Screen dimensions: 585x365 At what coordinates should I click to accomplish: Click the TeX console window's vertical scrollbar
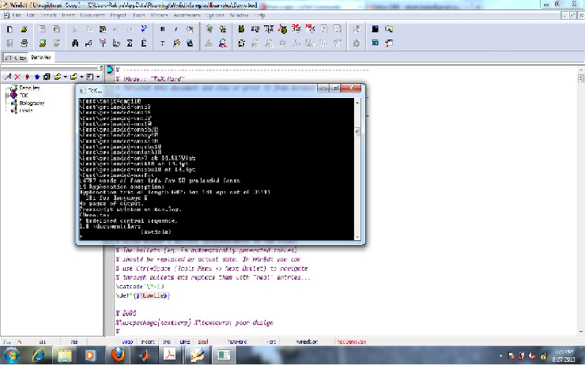click(x=357, y=169)
